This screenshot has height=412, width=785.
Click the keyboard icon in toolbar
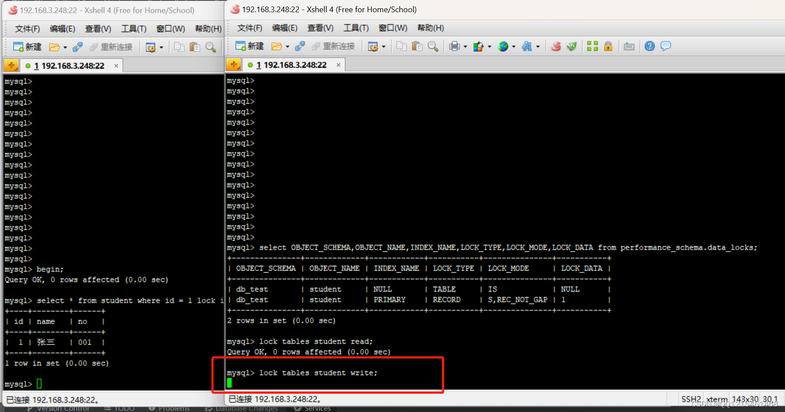(629, 46)
